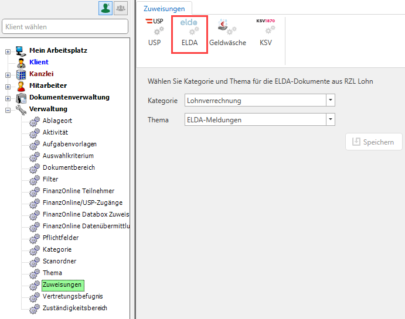Screen dimensions: 405x319
Task: Select the Pflichtfelder gear entry
Action: click(60, 238)
